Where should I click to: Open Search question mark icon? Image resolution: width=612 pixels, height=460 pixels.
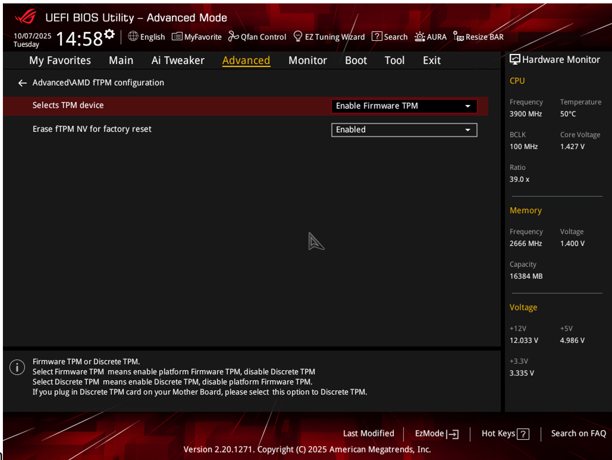[377, 37]
